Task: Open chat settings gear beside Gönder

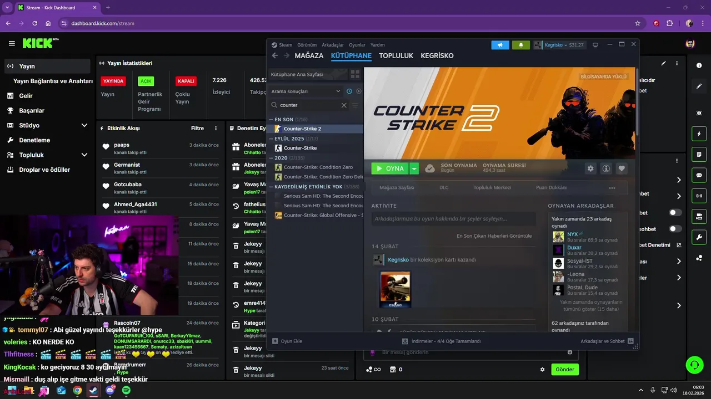Action: (543, 370)
